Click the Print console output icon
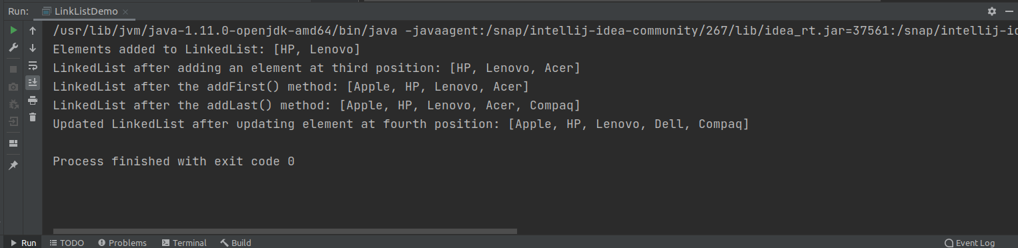Viewport: 1018px width, 248px height. point(33,100)
